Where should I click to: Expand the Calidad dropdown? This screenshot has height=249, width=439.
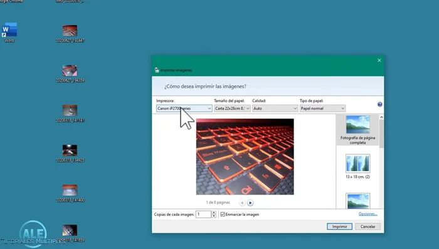pos(275,109)
